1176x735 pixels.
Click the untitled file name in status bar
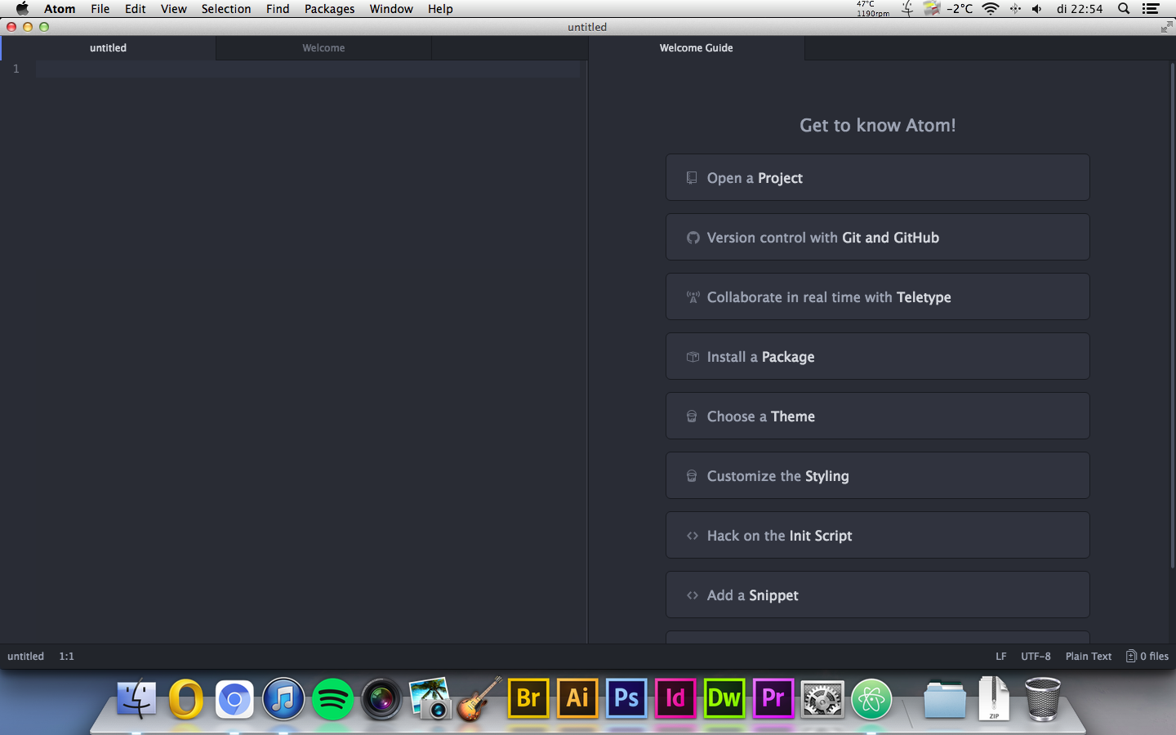coord(26,657)
